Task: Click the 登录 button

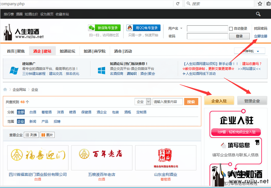Action: click(239, 36)
